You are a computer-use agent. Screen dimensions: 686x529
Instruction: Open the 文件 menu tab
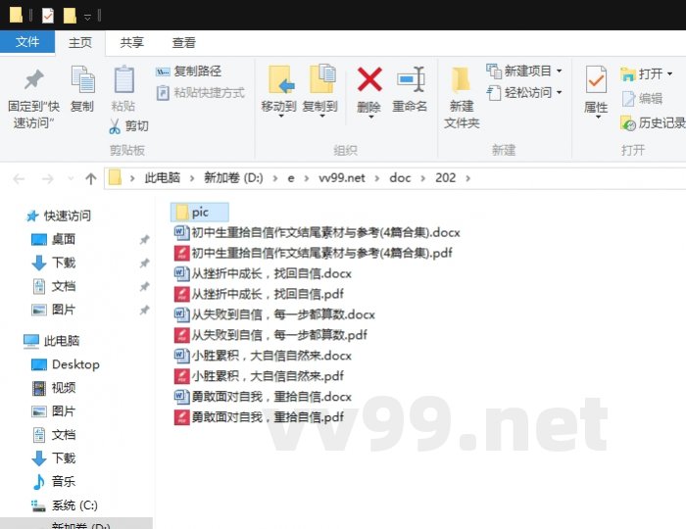pos(27,42)
